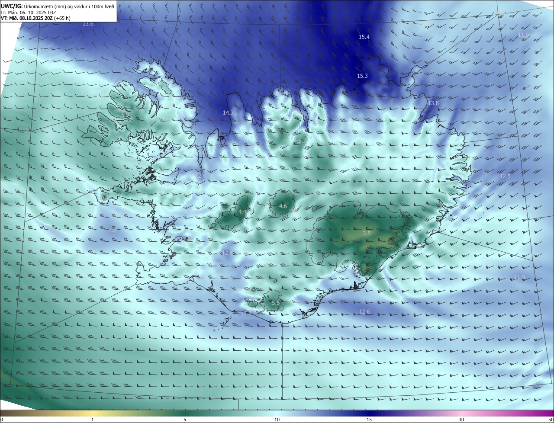Click the 3.5 value label on map

(367, 233)
